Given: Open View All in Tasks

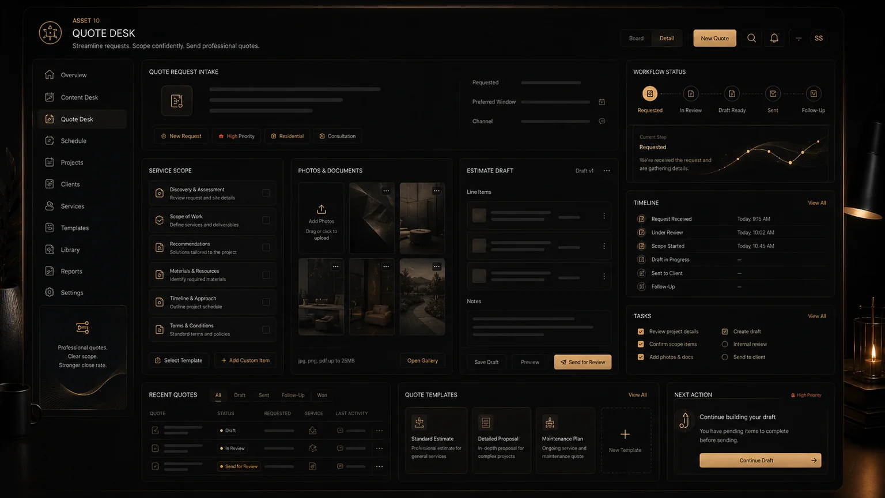Looking at the screenshot, I should coord(816,316).
